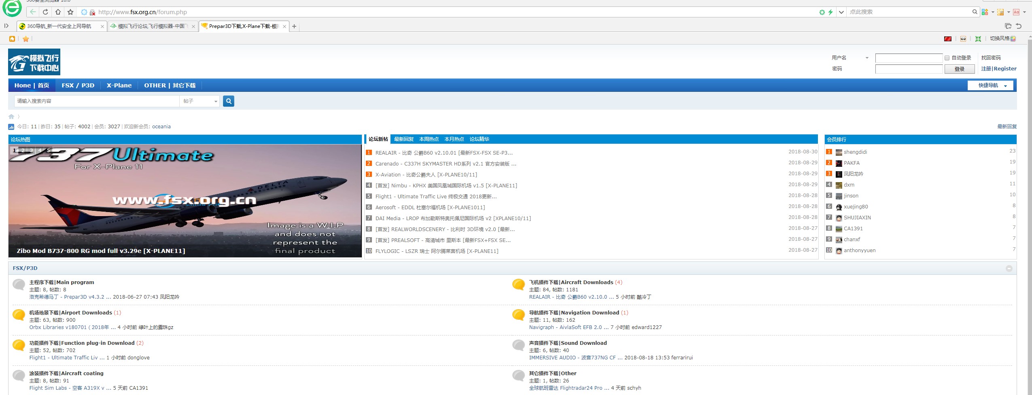This screenshot has height=395, width=1032.
Task: Expand address bar history dropdown chevron
Action: coord(841,12)
